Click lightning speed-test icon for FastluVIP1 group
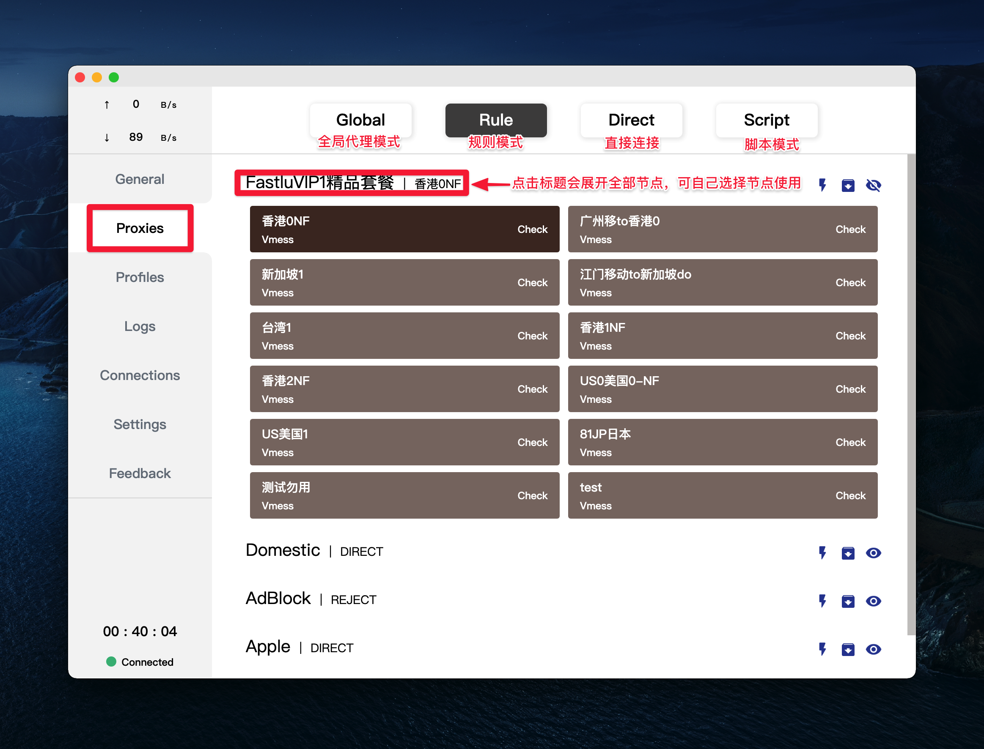 click(822, 185)
